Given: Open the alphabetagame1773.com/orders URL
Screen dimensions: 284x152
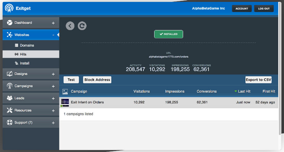Looking at the screenshot, I should (169, 57).
